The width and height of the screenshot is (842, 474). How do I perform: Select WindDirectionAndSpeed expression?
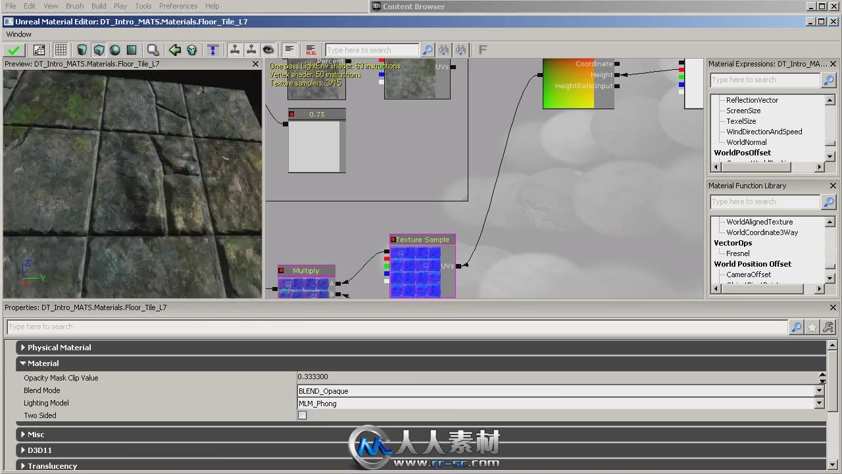click(764, 132)
